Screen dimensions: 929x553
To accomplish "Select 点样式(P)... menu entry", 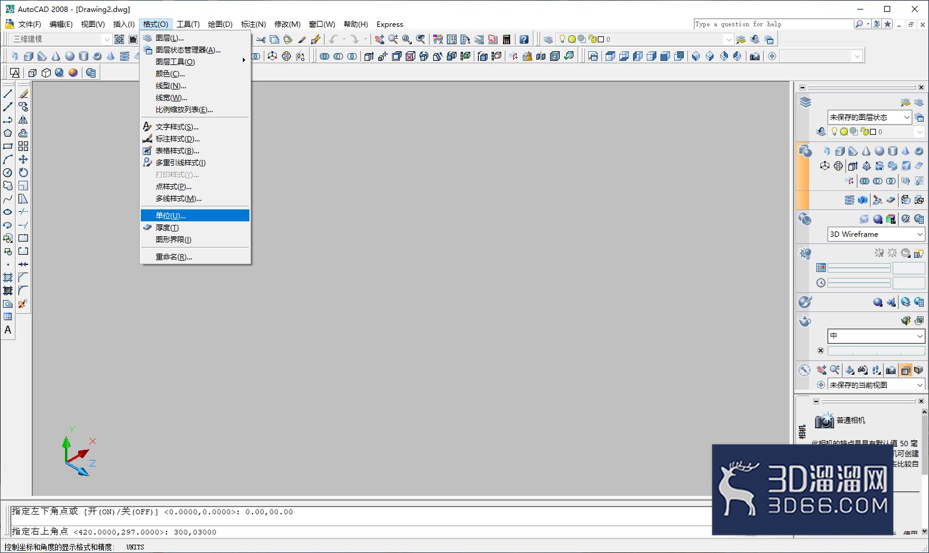I will (195, 186).
